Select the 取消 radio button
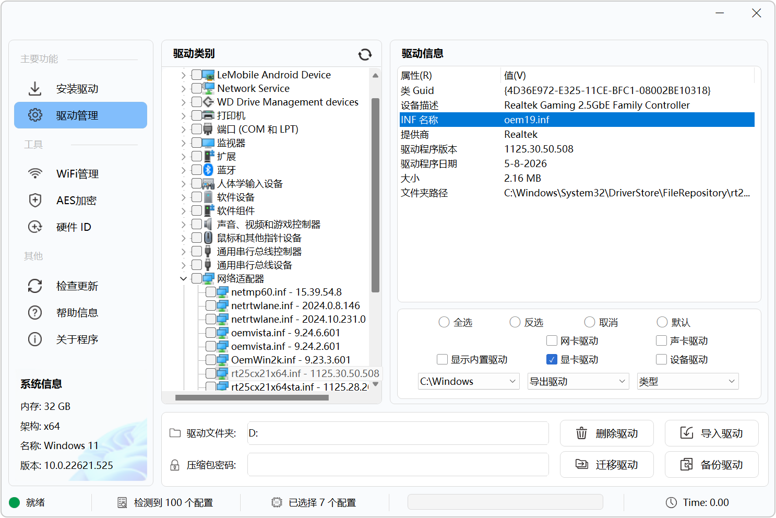 (590, 322)
